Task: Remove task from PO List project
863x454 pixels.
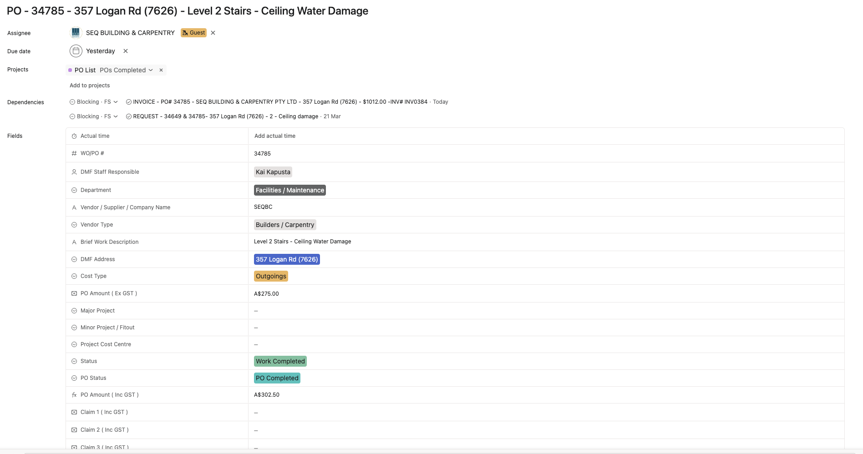Action: pos(161,70)
